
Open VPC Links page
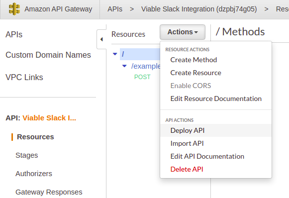click(24, 77)
